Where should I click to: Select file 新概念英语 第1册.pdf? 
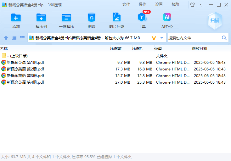click(x=115, y=62)
